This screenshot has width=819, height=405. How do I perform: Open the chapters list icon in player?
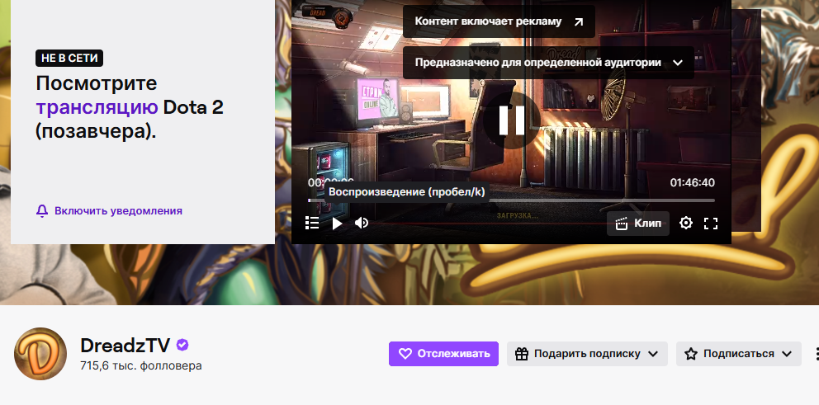pyautogui.click(x=312, y=223)
